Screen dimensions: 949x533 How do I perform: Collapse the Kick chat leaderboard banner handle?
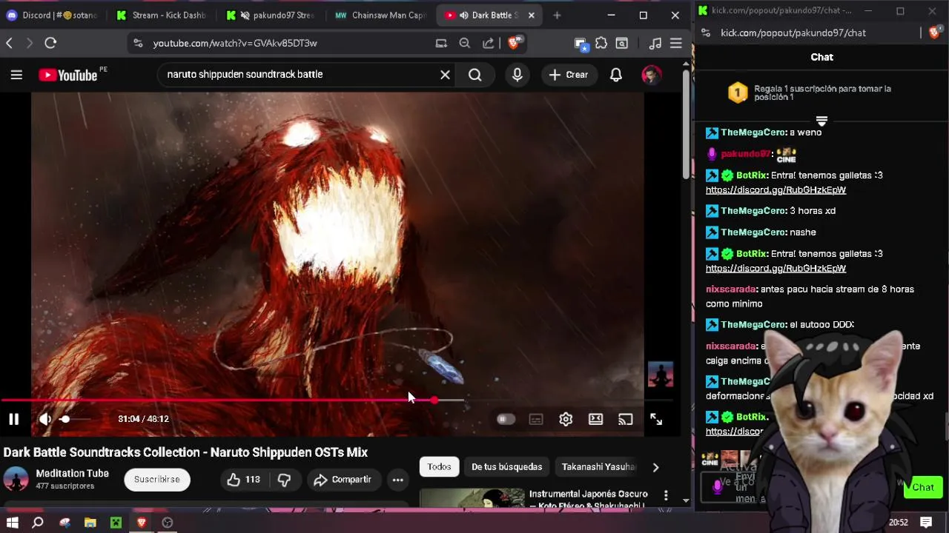821,120
